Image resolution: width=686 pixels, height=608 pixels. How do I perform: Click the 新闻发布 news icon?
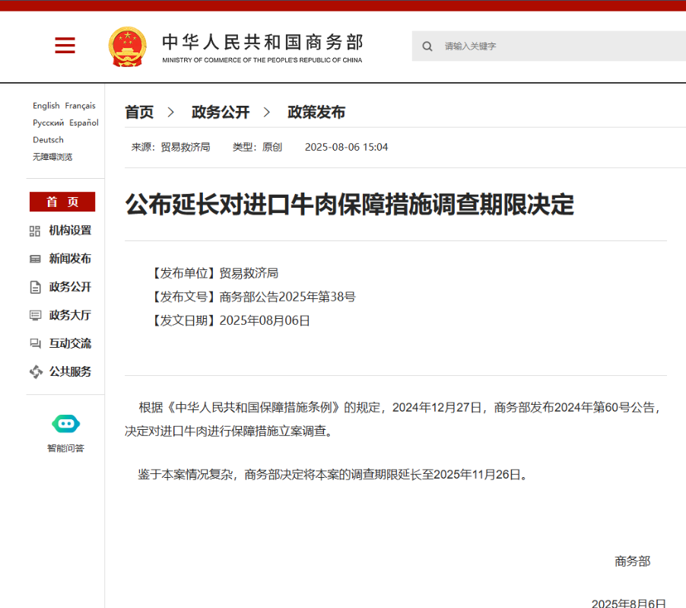[x=35, y=259]
